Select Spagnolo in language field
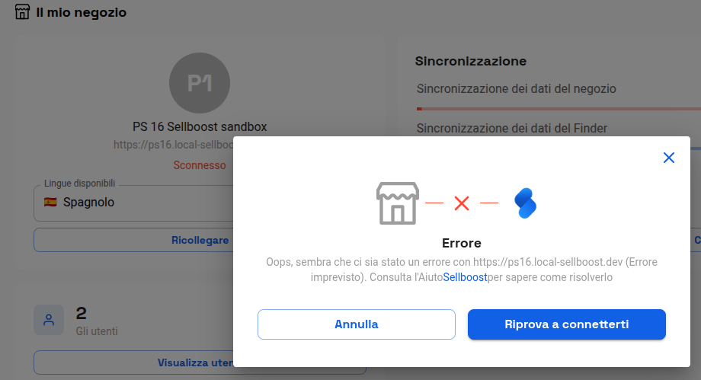 click(x=88, y=202)
